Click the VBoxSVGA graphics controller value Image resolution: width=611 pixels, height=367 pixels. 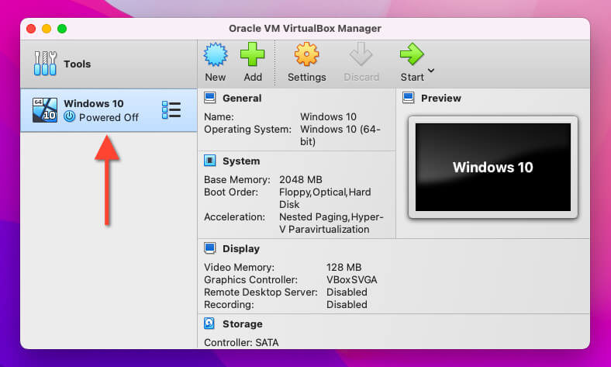351,280
